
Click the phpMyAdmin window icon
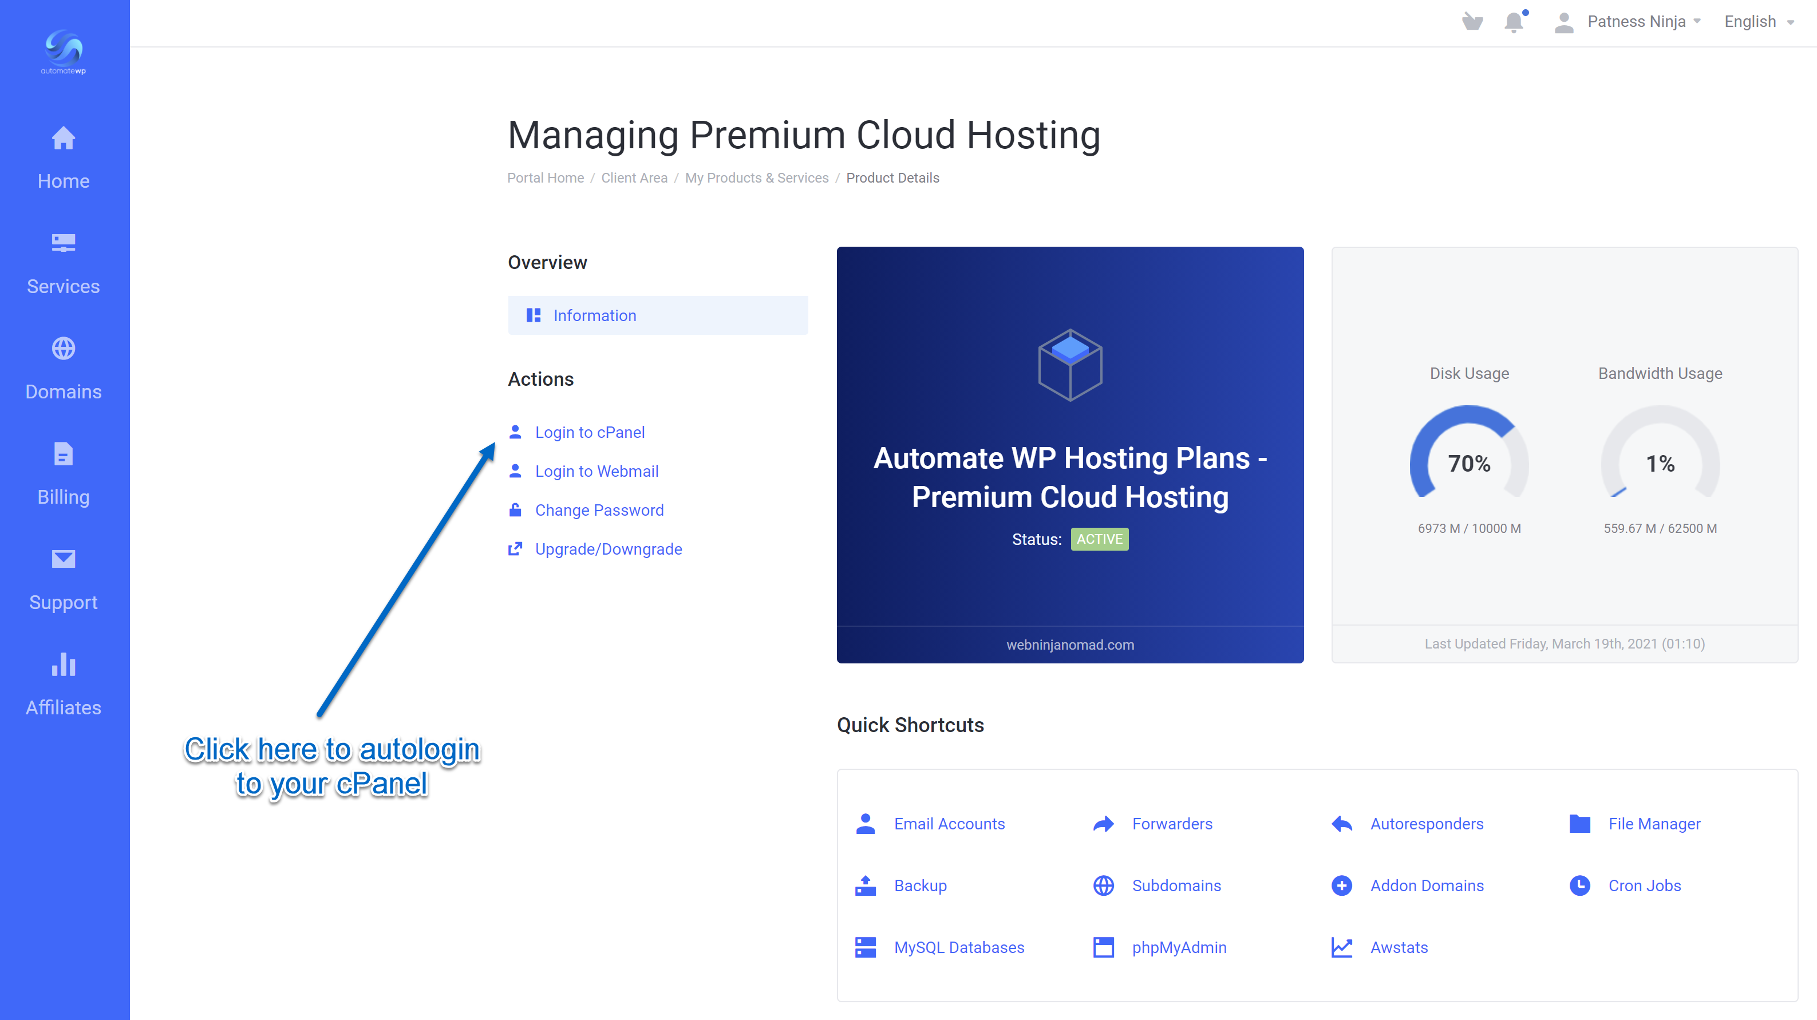pos(1103,947)
